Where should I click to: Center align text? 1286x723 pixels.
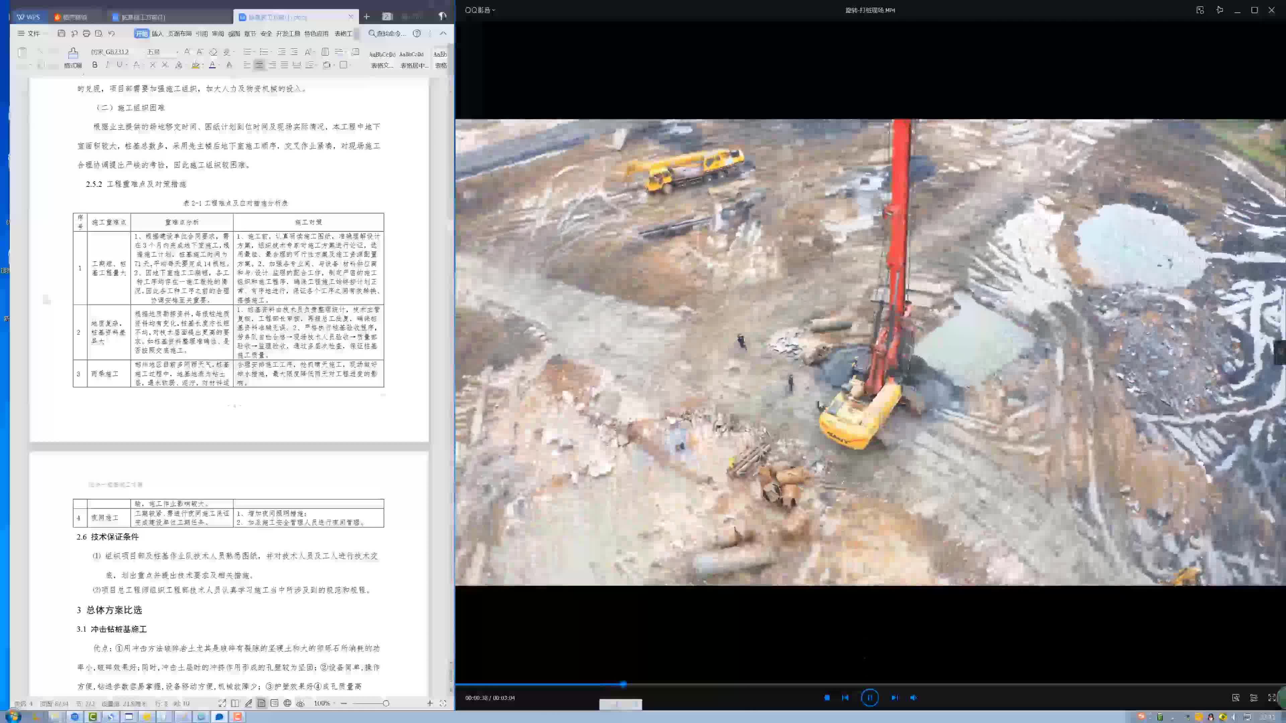[259, 65]
